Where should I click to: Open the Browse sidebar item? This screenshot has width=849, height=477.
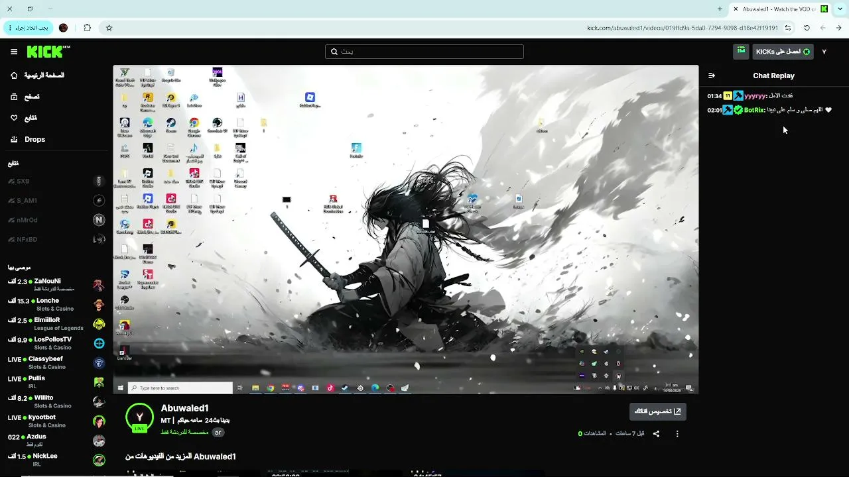click(25, 97)
